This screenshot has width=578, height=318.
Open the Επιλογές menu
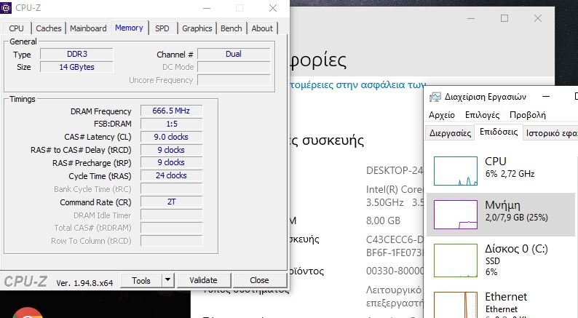pos(482,115)
